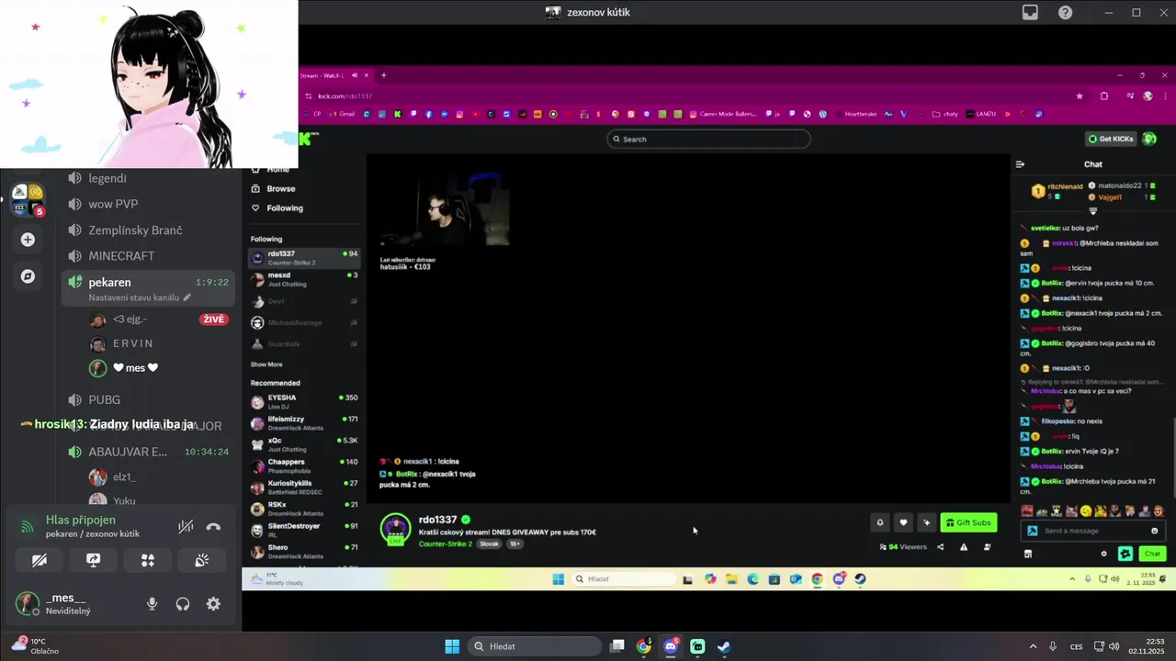The width and height of the screenshot is (1176, 661).
Task: Open the shop icon below chat input
Action: (1028, 554)
